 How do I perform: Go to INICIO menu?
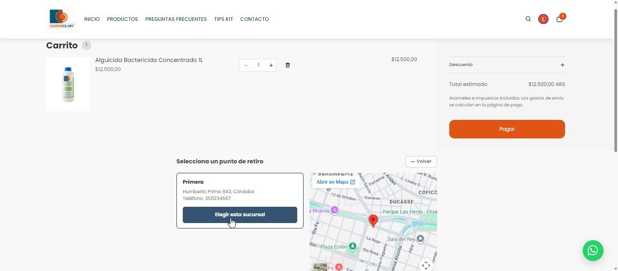92,19
